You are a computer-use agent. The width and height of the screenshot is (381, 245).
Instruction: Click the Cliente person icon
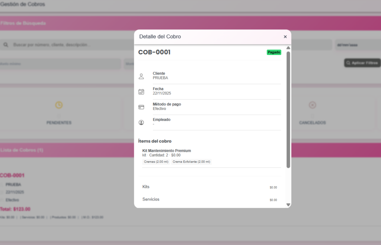tap(141, 76)
